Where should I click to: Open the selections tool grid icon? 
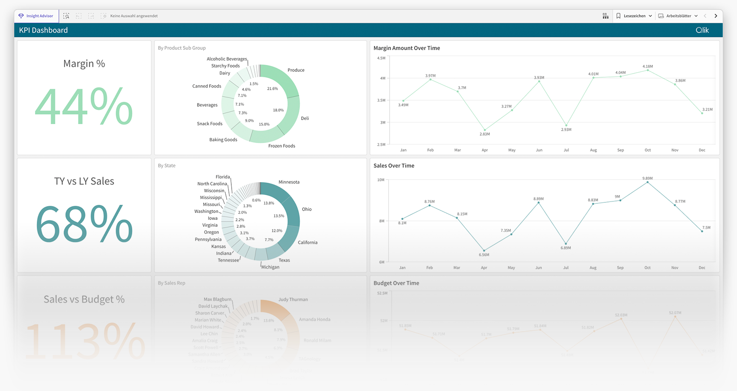pos(605,16)
